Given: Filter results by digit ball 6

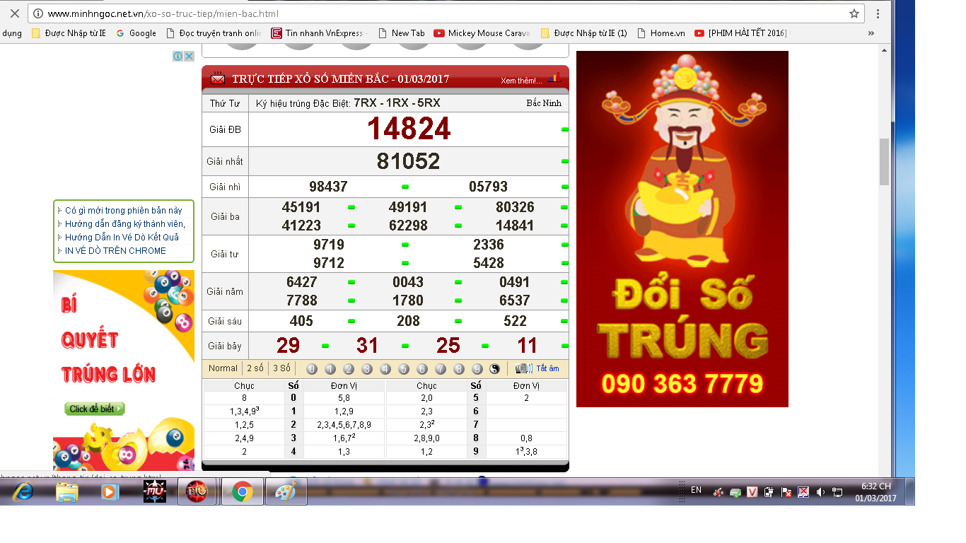Looking at the screenshot, I should pos(422,369).
